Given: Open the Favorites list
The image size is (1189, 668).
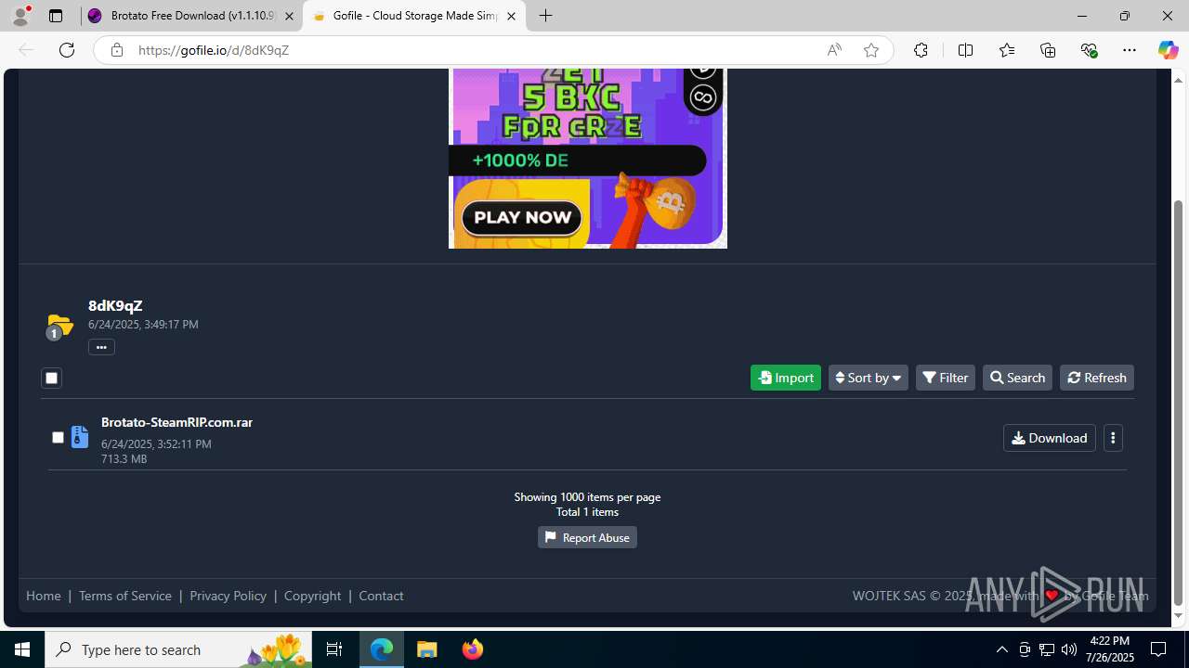Looking at the screenshot, I should pos(1007,50).
